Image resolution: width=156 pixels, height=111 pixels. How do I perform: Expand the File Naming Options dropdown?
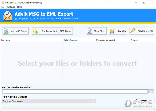pyautogui.click(x=49, y=101)
